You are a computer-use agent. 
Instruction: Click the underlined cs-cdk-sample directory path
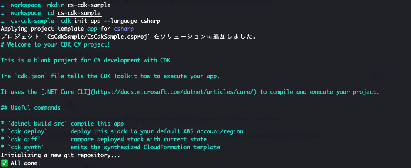tap(79, 13)
